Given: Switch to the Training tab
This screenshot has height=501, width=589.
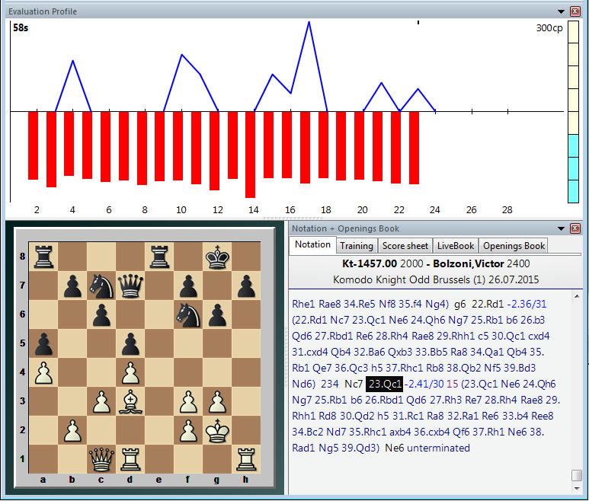Looking at the screenshot, I should coord(357,245).
